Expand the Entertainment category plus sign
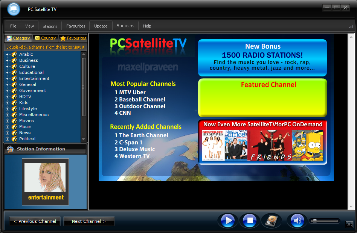The image size is (357, 233). (7, 79)
